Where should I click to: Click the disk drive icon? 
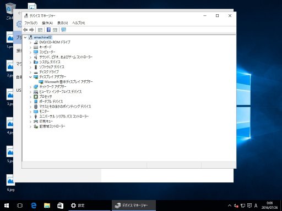[x=36, y=72]
